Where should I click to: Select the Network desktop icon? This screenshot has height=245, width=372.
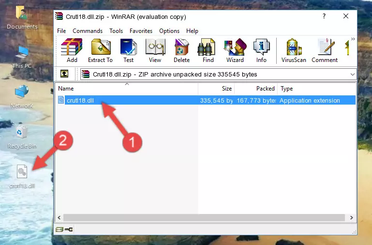coord(22,96)
